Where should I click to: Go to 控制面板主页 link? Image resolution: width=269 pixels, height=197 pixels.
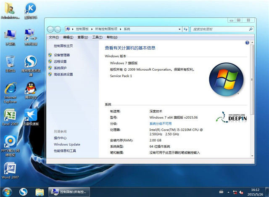(x=63, y=46)
